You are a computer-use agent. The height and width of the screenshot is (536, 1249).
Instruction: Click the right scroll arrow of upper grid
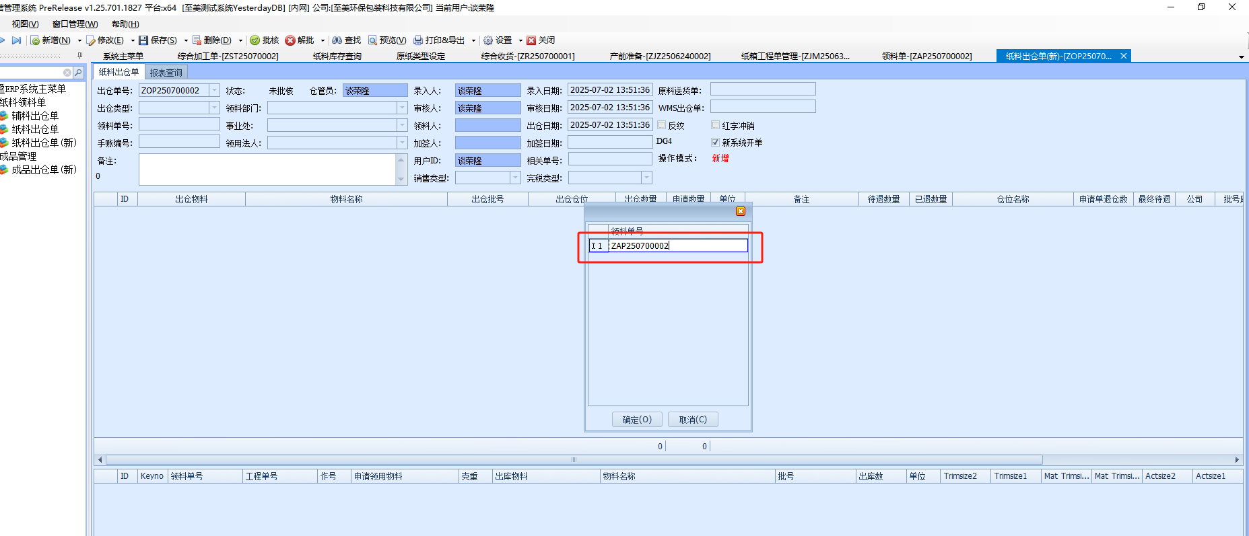point(1237,460)
